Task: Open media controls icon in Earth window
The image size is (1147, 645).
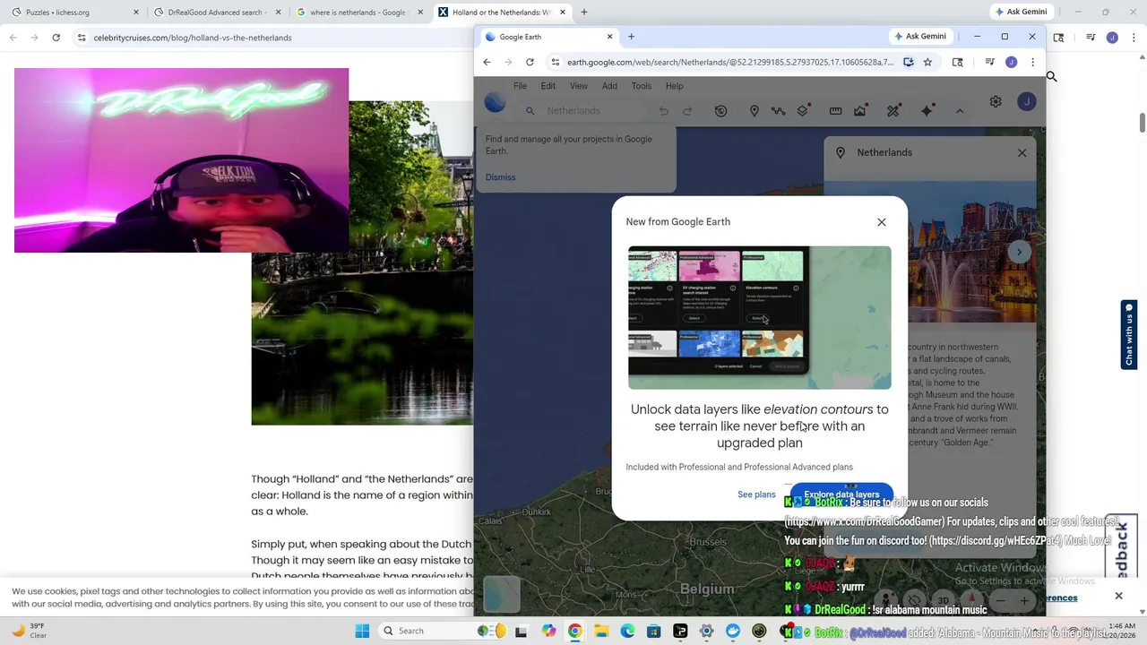Action: [x=989, y=62]
